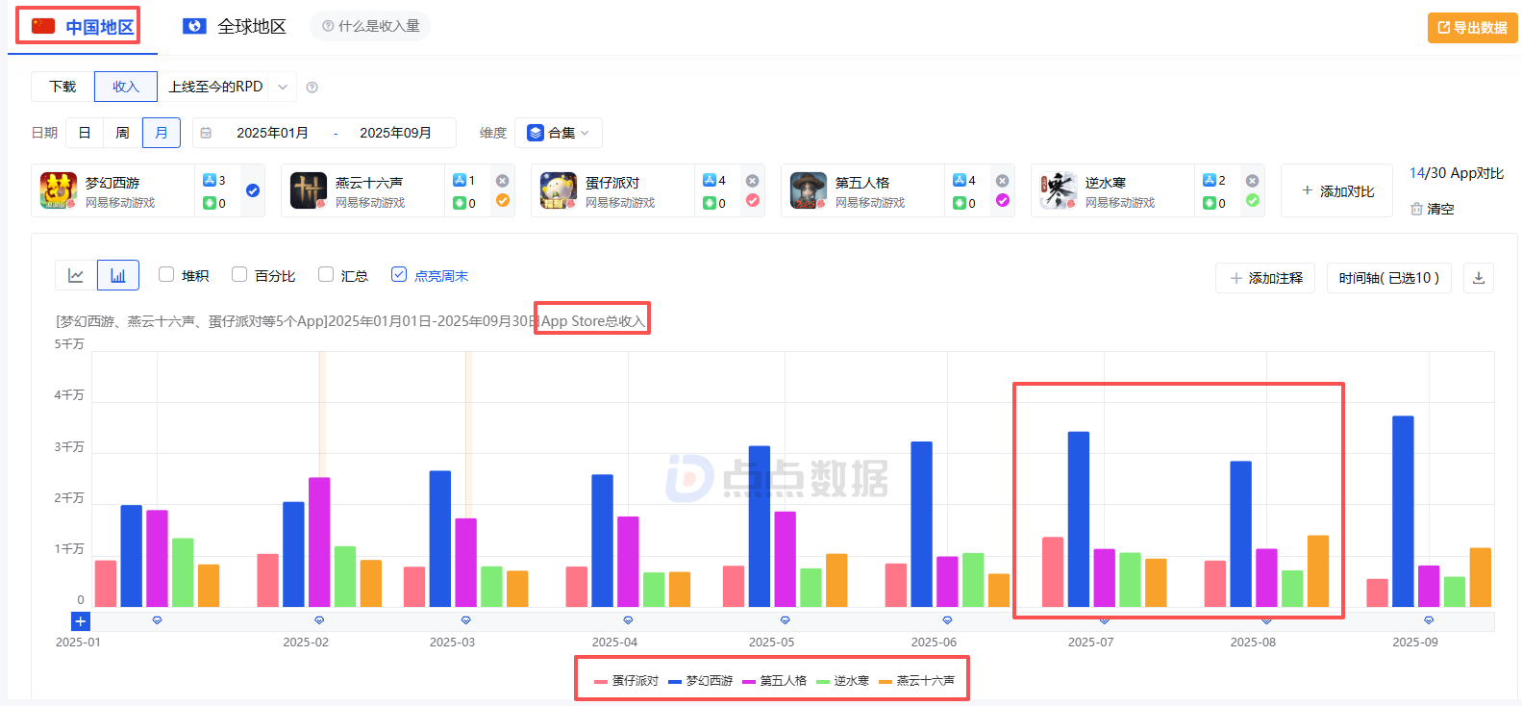Click blue plus button at timeline start
The height and width of the screenshot is (706, 1522).
81,621
